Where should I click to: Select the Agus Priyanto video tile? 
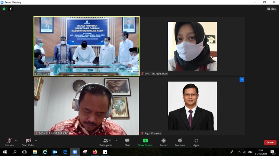[x=192, y=106]
